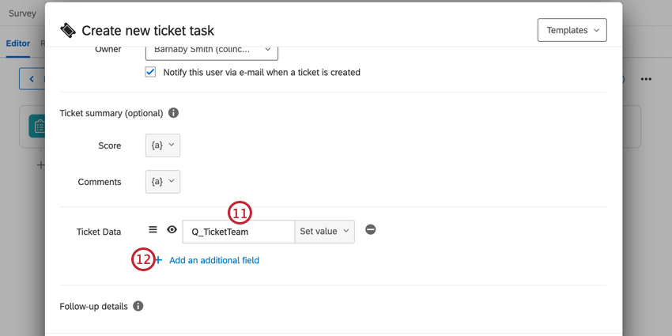The image size is (672, 336).
Task: Click the teal clipboard survey icon
Action: [x=38, y=126]
